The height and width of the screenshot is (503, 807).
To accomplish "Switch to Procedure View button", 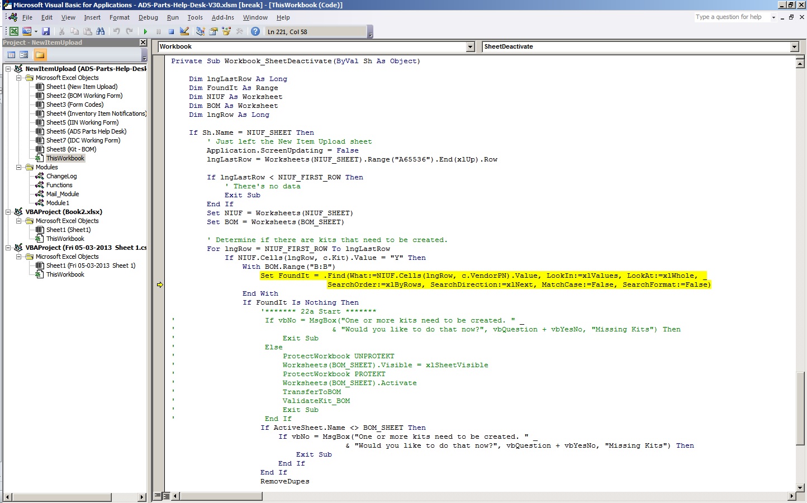I will (158, 496).
